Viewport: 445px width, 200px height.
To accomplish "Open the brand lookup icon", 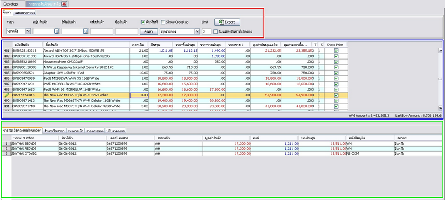I will click(85, 31).
